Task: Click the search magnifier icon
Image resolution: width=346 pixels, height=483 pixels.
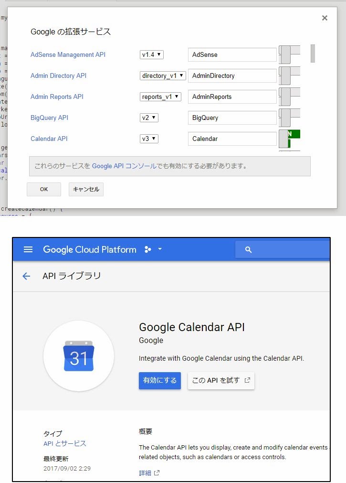Action: (x=248, y=250)
